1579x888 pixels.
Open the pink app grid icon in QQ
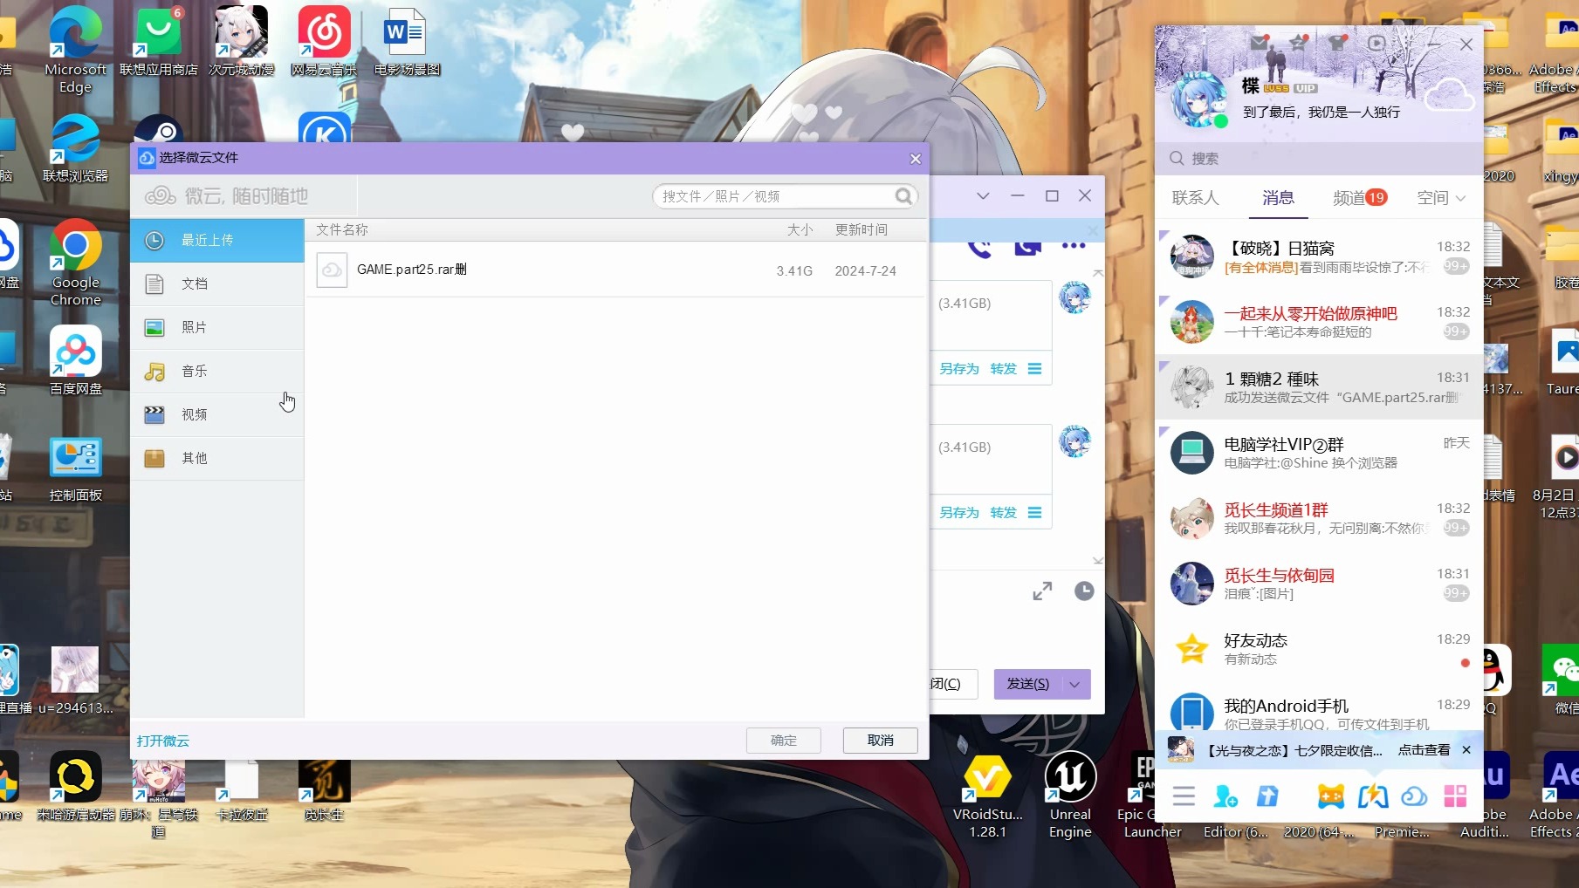click(1455, 796)
